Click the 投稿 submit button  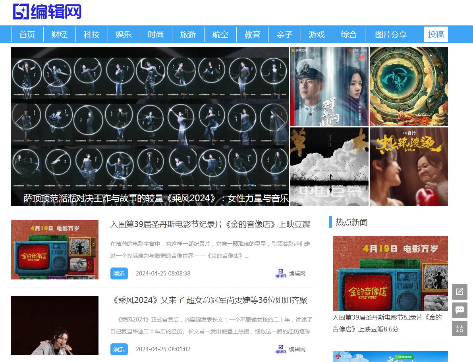point(436,35)
